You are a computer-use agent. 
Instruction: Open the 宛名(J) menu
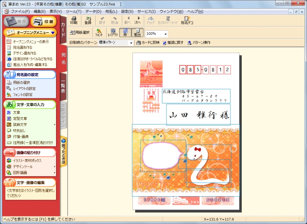pos(112,11)
